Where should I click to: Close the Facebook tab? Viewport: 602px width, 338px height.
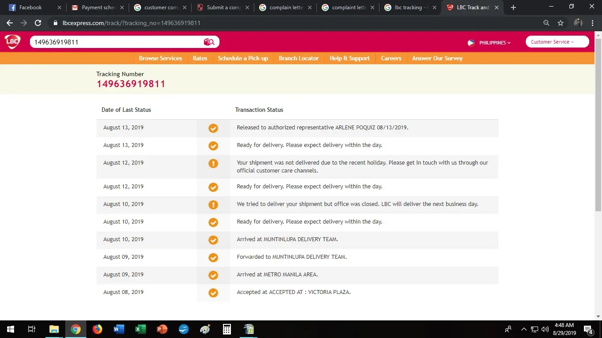[59, 7]
